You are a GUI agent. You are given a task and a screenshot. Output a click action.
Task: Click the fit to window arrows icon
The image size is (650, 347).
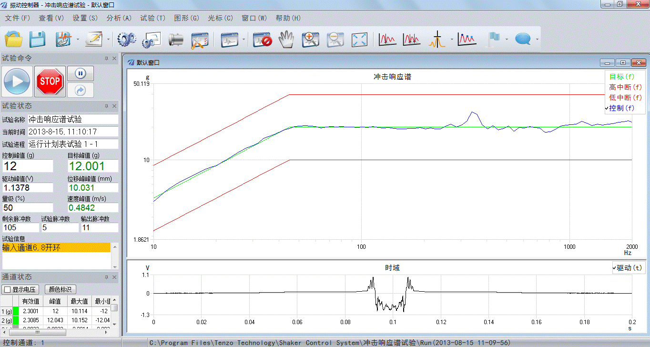tap(360, 40)
